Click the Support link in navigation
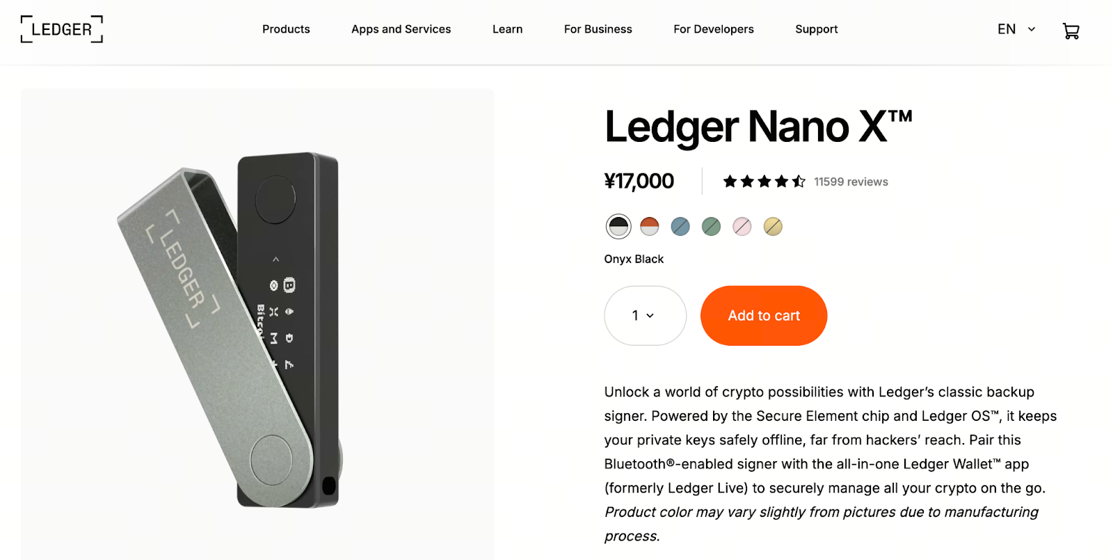The height and width of the screenshot is (560, 1113). pos(816,29)
